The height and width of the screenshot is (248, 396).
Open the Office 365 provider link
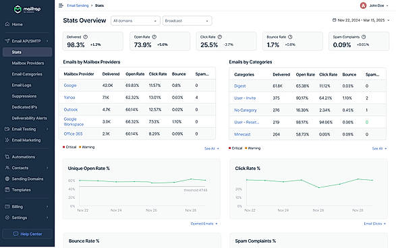[x=73, y=133]
